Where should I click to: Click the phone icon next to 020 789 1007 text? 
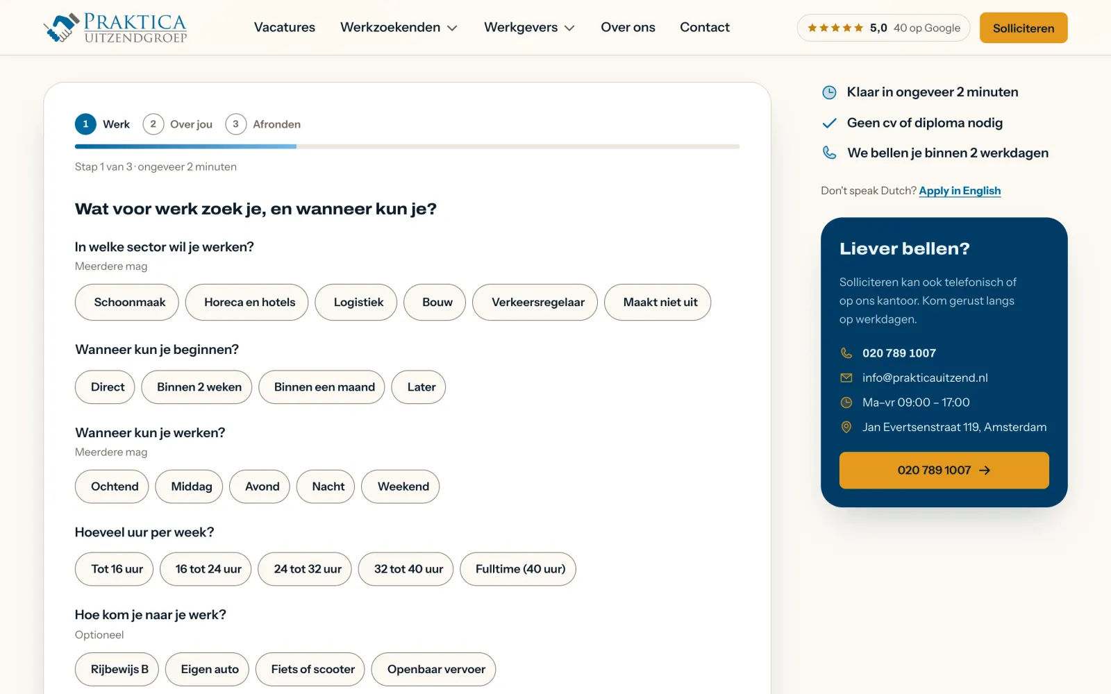(x=846, y=353)
